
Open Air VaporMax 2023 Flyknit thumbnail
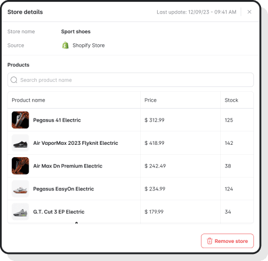(20, 143)
